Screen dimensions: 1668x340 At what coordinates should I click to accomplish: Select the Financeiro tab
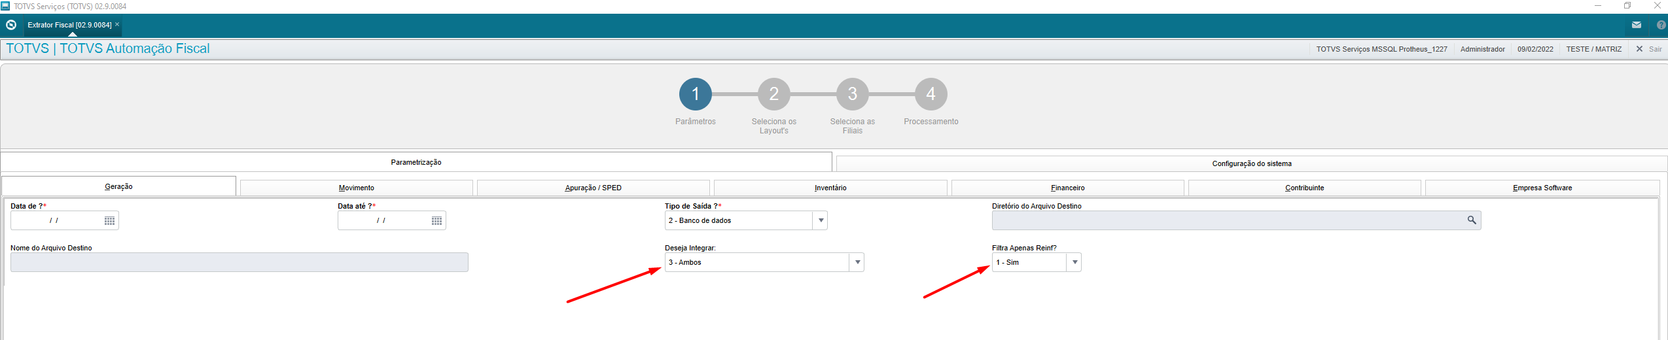(1068, 188)
